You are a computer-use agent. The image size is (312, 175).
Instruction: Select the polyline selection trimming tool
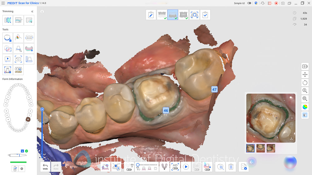point(7,20)
